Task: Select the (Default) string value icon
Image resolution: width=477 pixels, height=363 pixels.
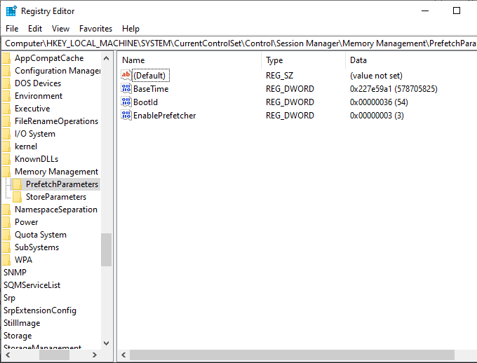Action: [126, 76]
